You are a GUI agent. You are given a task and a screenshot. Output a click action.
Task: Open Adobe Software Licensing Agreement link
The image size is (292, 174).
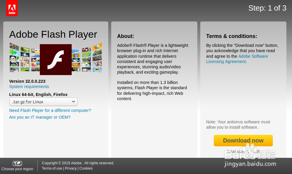click(x=237, y=59)
